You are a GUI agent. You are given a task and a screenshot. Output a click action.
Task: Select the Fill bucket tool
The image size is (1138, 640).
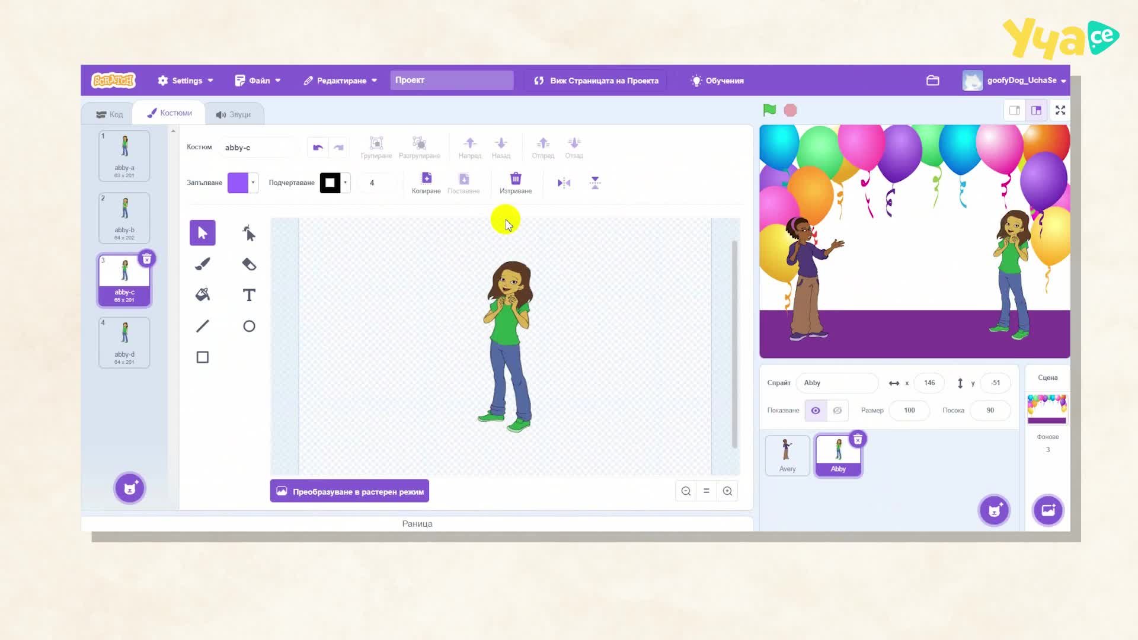click(x=203, y=295)
